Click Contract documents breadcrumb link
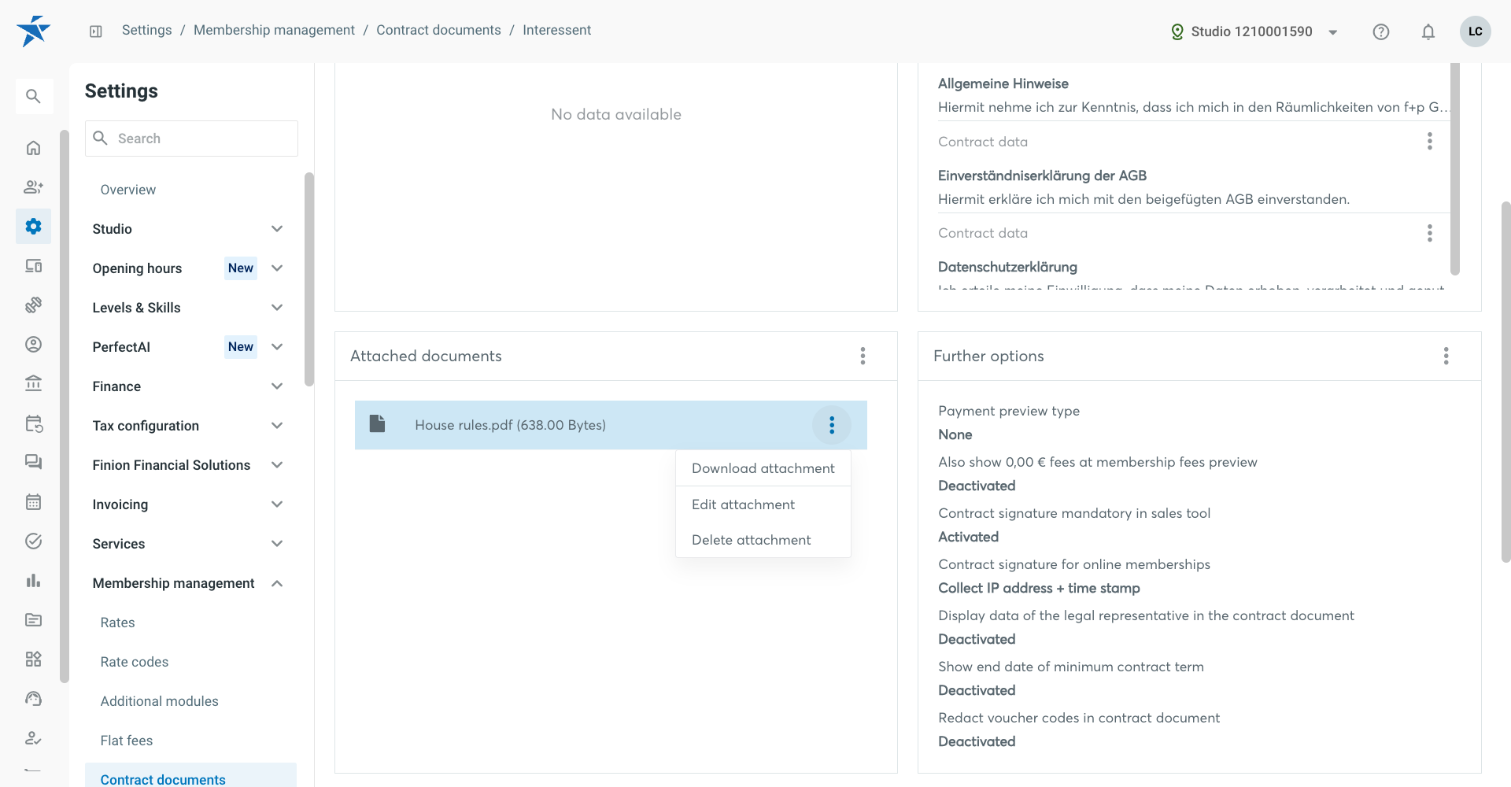 (x=438, y=30)
